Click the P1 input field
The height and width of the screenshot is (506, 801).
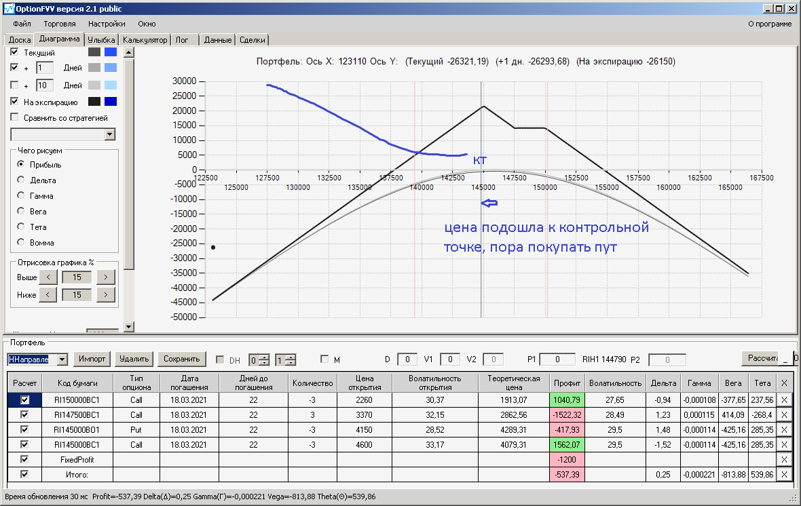click(557, 359)
